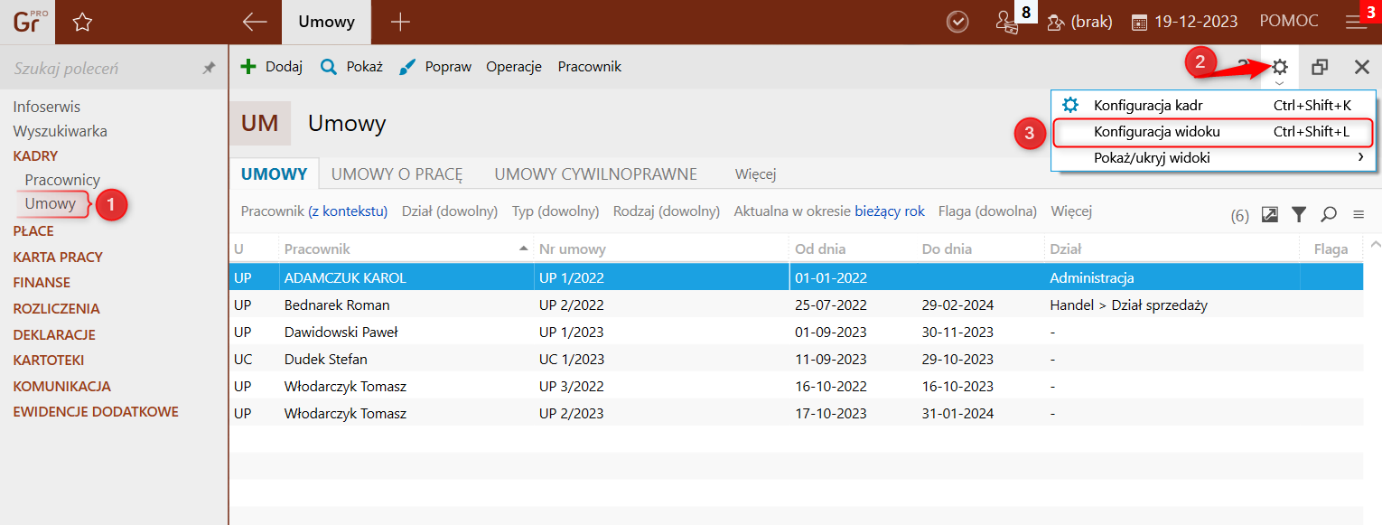1382x525 pixels.
Task: Click the checkmark circle status icon
Action: pyautogui.click(x=957, y=23)
